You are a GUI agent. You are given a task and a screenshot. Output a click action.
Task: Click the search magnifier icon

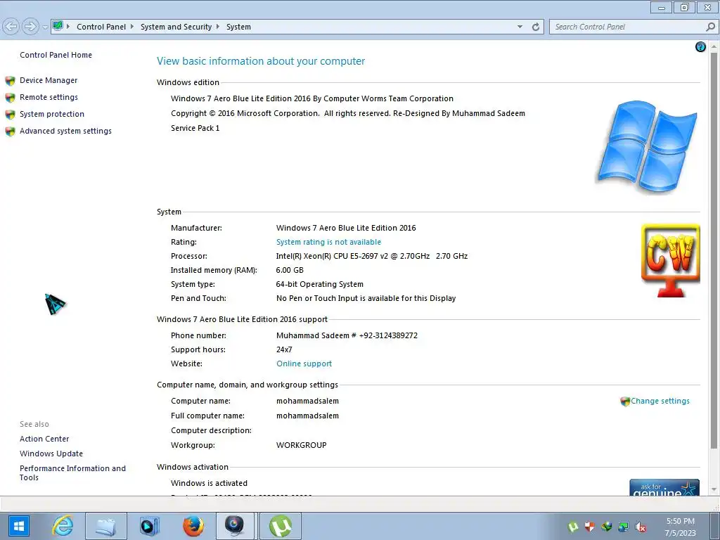[x=710, y=27]
